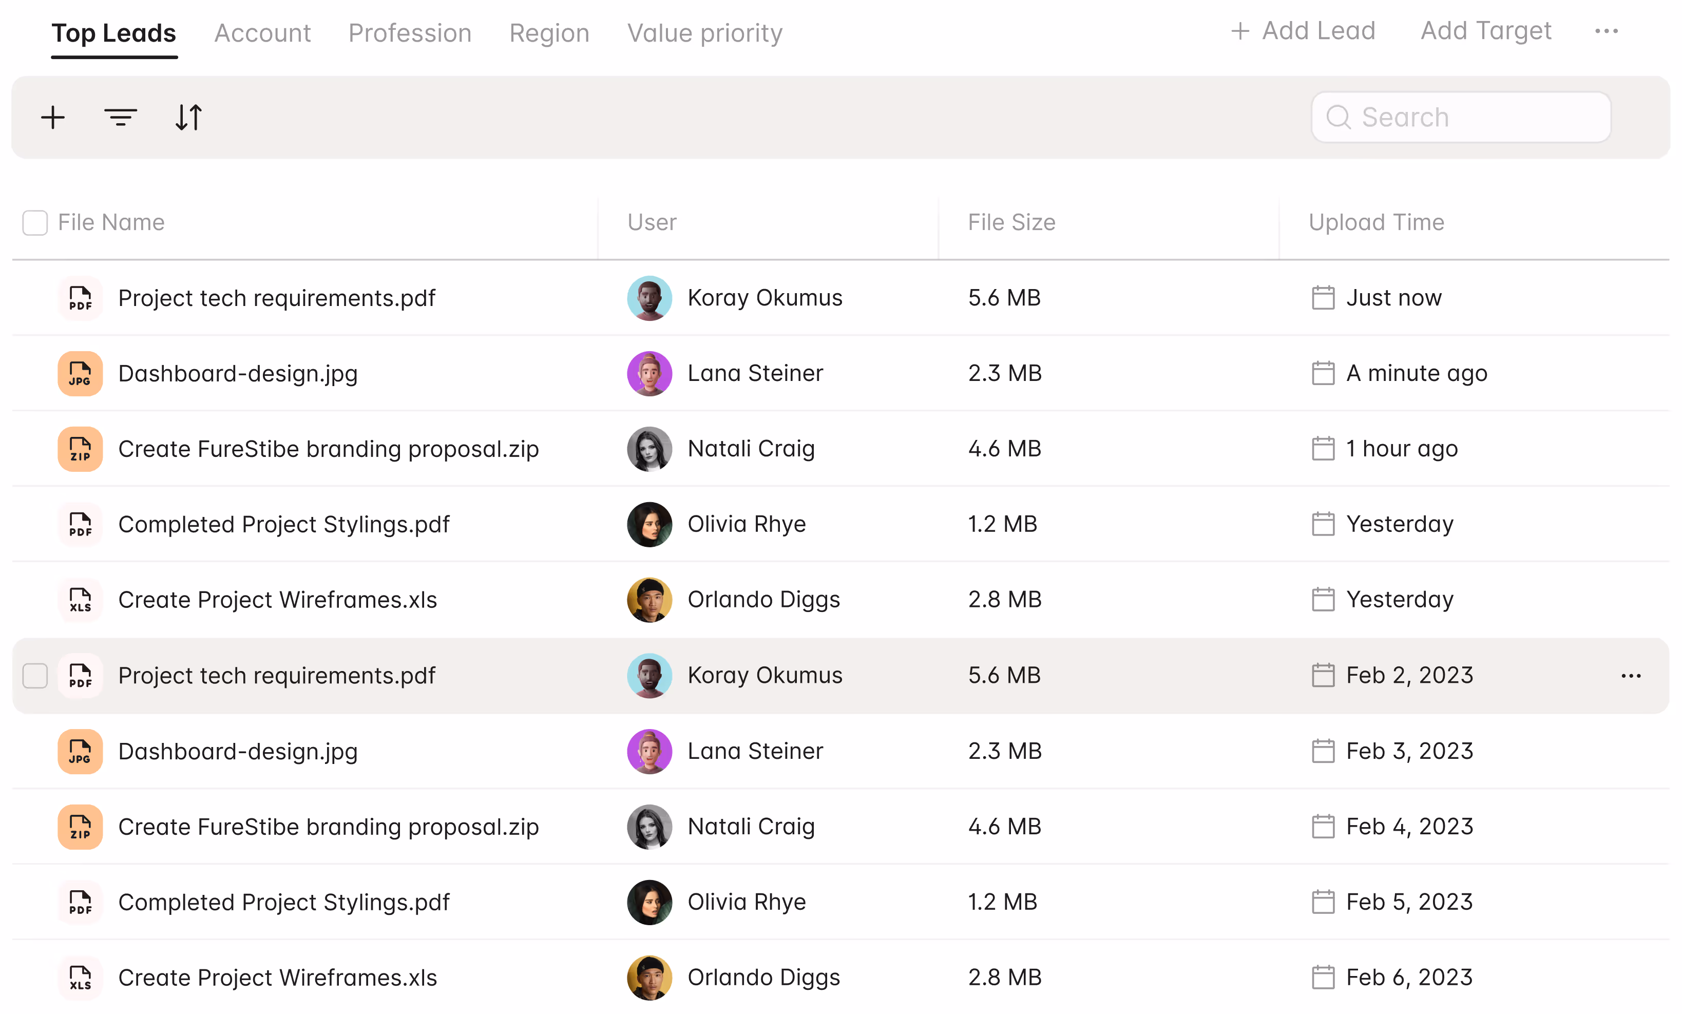Select the Region tab

(549, 33)
